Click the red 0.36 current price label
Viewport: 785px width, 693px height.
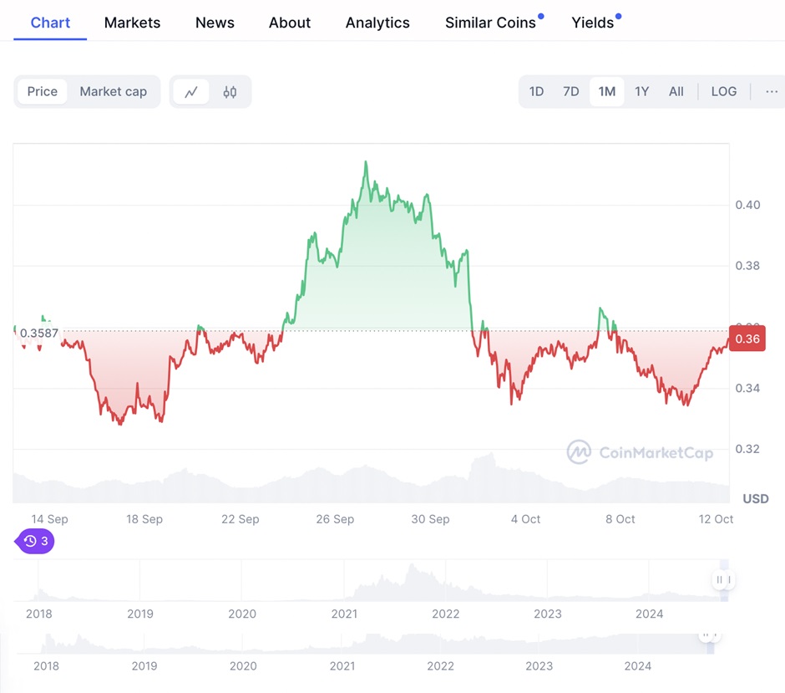coord(747,339)
